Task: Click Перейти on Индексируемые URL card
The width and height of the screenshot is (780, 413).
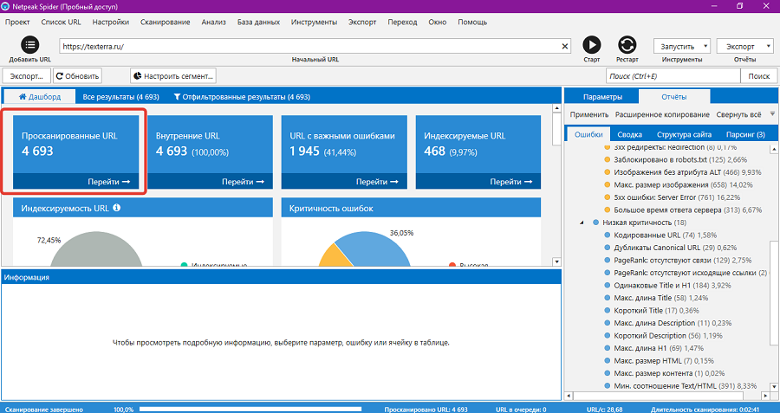Action: [x=510, y=182]
